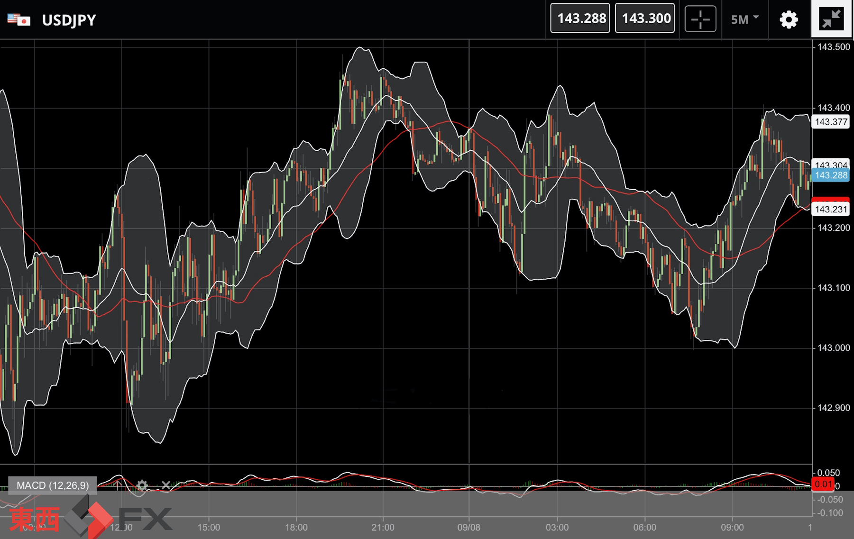
Task: Click the 143.300 ask price button
Action: [645, 18]
